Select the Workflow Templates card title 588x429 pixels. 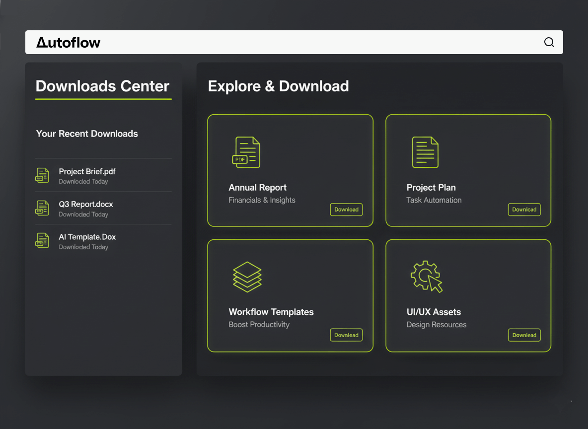coord(271,312)
